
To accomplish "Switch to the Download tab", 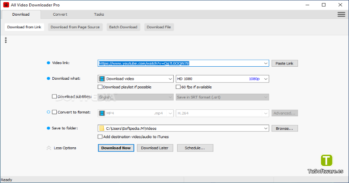I will click(x=21, y=14).
